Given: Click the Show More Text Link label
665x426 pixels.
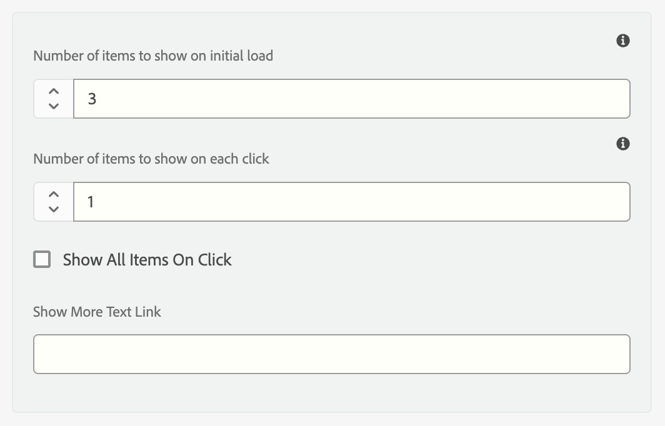Looking at the screenshot, I should [97, 312].
